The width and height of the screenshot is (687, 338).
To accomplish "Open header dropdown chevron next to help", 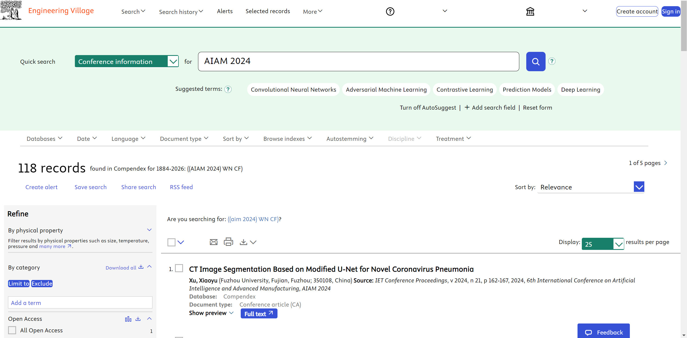I will coord(445,11).
